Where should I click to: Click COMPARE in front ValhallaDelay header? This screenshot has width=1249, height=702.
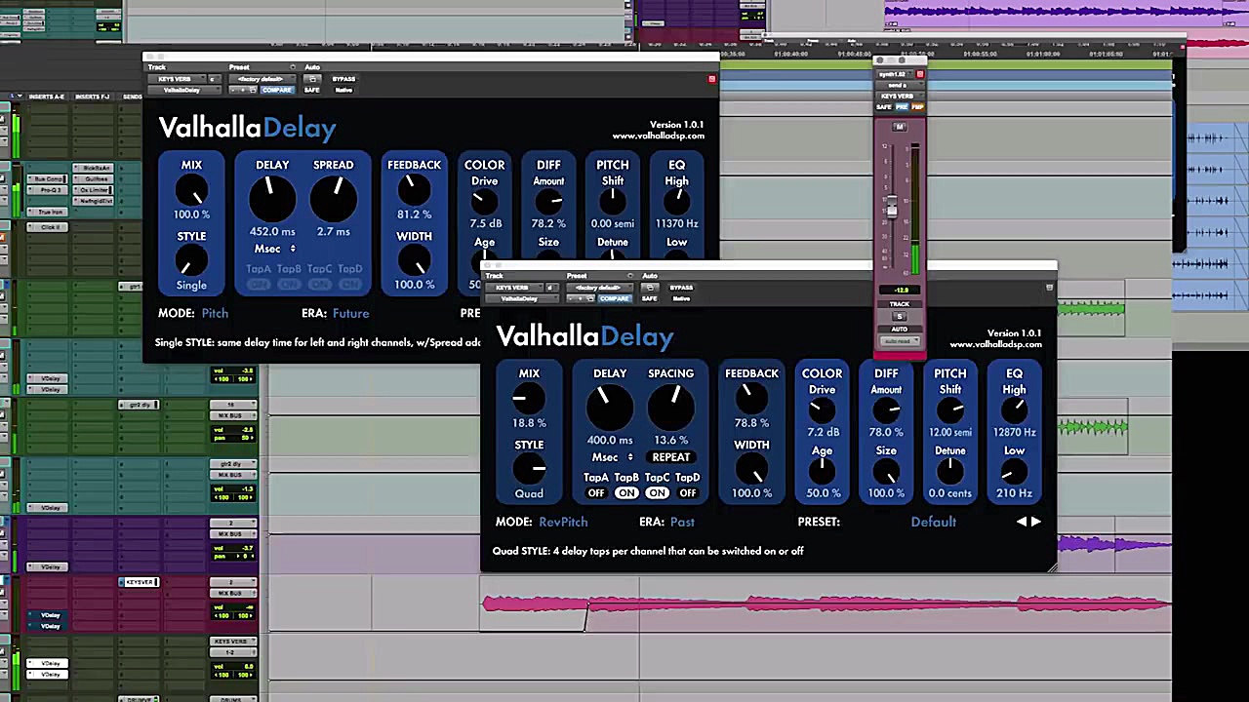[615, 298]
